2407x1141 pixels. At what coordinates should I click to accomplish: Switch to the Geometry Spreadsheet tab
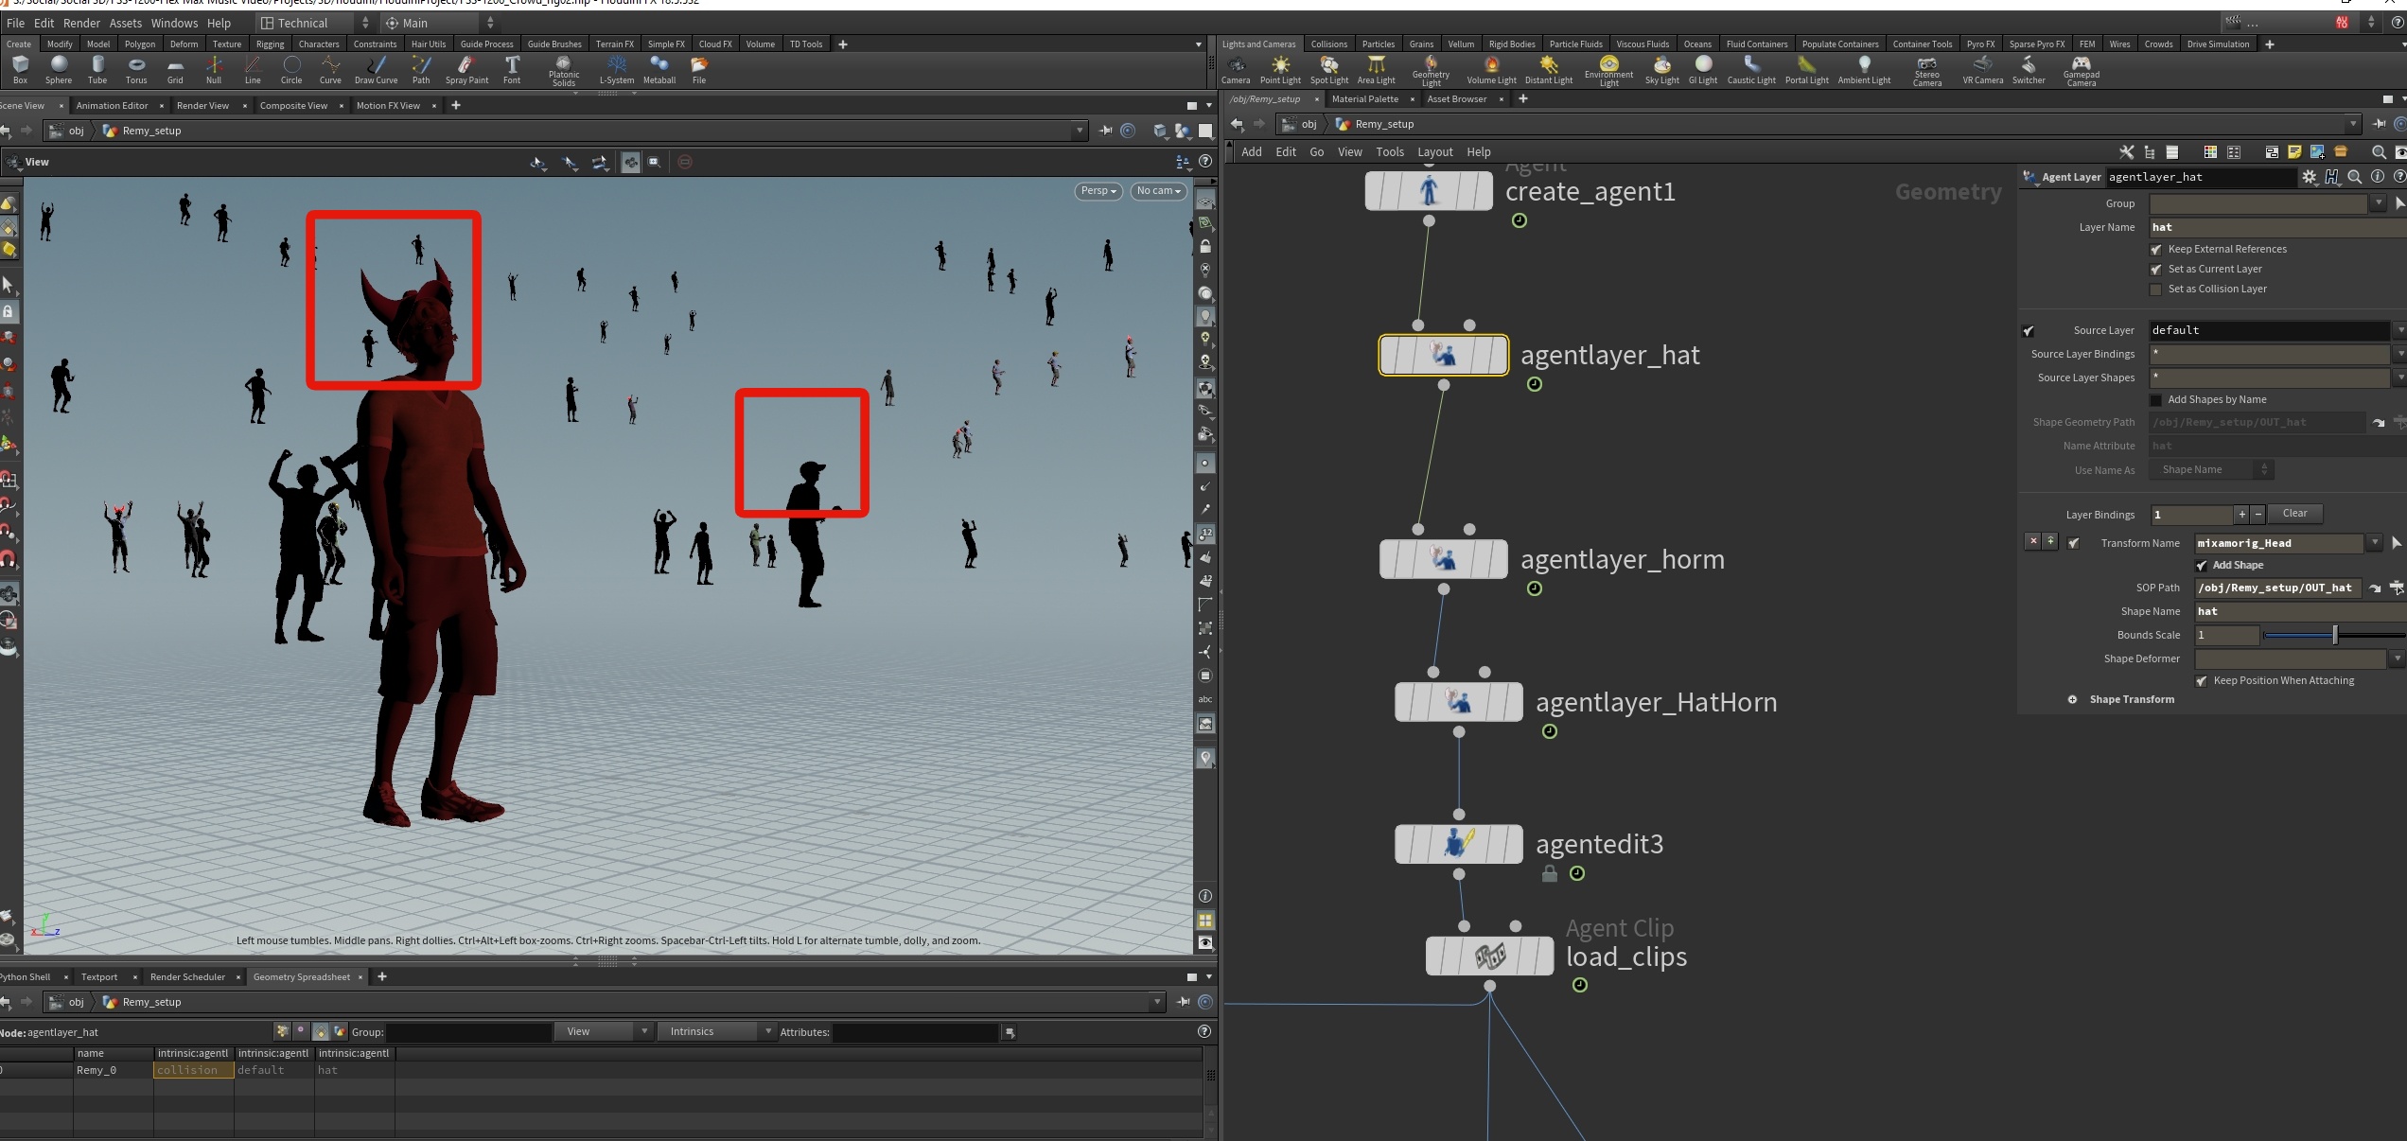click(x=301, y=976)
